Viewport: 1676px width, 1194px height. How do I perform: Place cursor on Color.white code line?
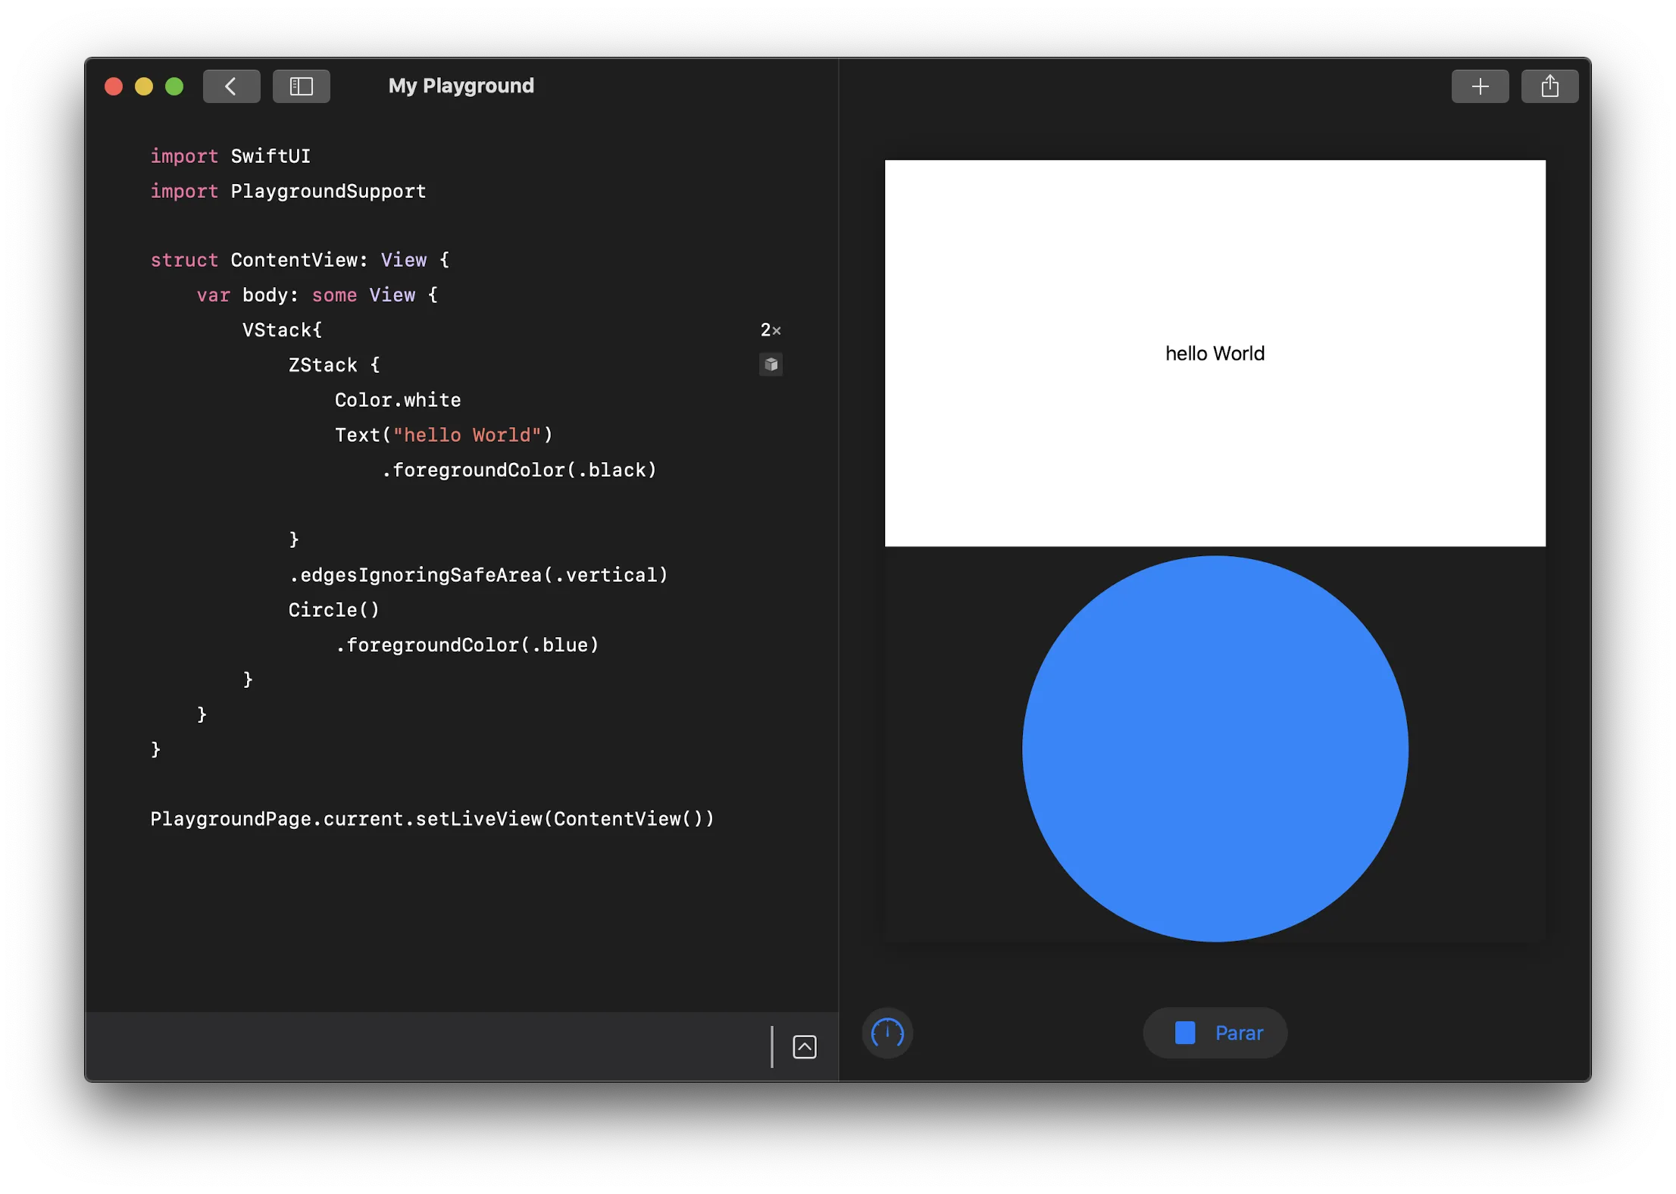[x=397, y=399]
